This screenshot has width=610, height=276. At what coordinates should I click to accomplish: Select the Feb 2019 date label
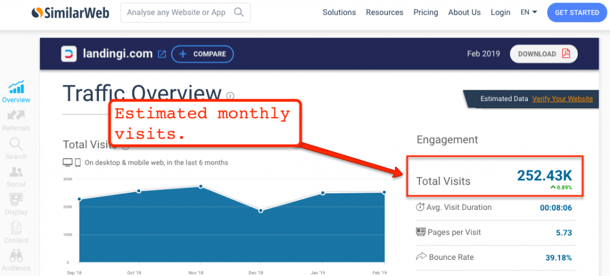483,54
